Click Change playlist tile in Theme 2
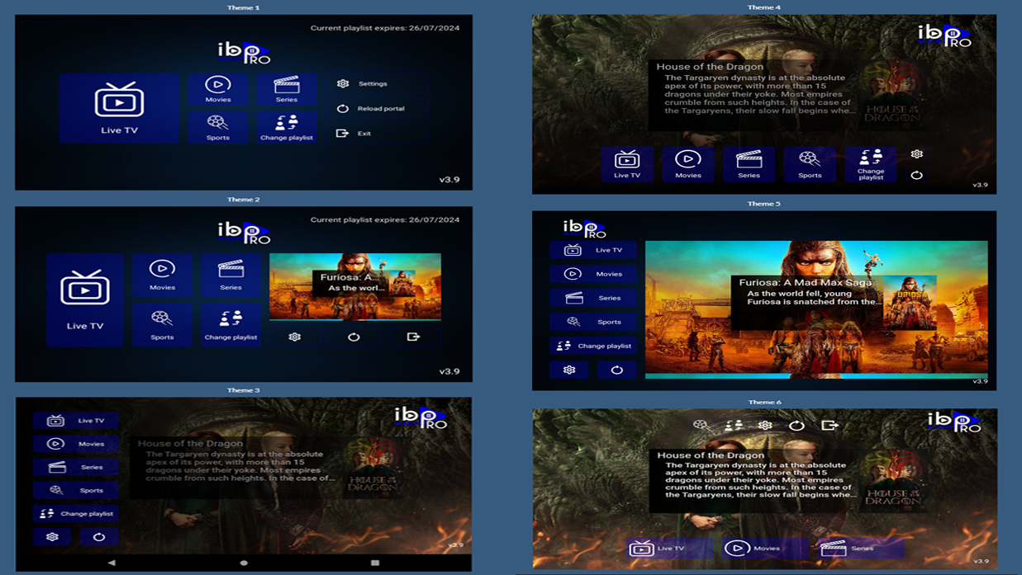1022x575 pixels. tap(231, 324)
